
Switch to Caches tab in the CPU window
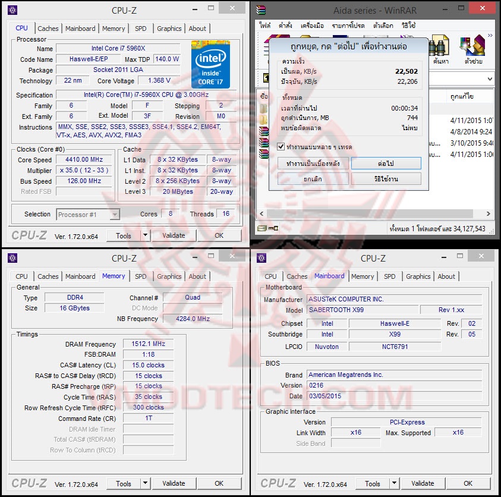coord(48,29)
